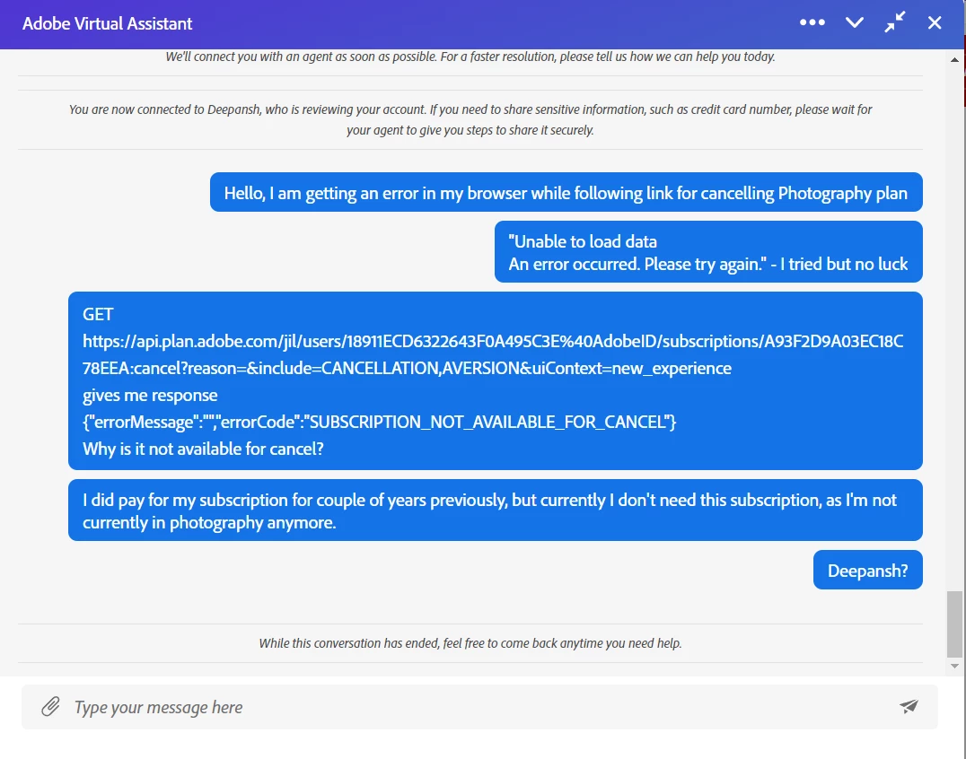Click the 'conversation has ended' notice
966x759 pixels.
pyautogui.click(x=470, y=643)
